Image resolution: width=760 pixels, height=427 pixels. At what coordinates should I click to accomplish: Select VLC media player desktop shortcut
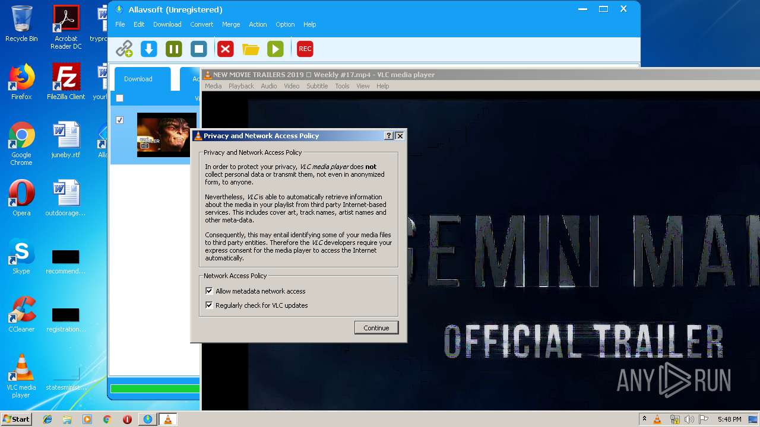tap(21, 376)
